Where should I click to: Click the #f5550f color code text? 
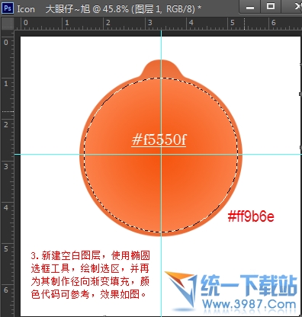pyautogui.click(x=159, y=139)
